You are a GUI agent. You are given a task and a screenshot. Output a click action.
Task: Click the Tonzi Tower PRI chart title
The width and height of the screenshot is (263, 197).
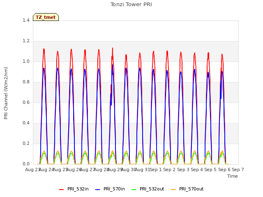[131, 5]
